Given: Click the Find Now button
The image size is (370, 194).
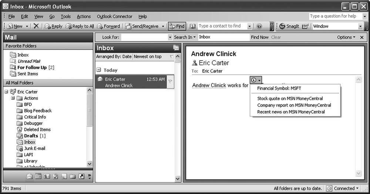Looking at the screenshot, I should coord(260,37).
